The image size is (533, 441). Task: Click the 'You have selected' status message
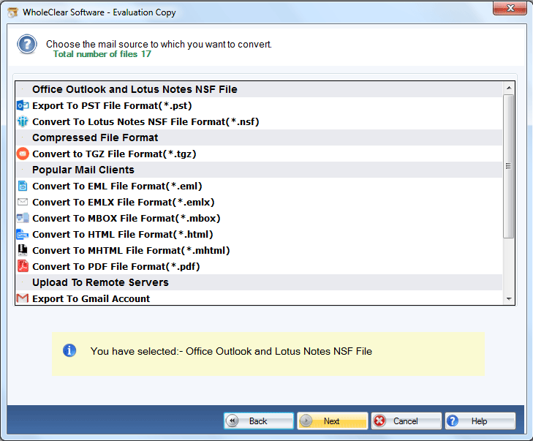tap(231, 351)
